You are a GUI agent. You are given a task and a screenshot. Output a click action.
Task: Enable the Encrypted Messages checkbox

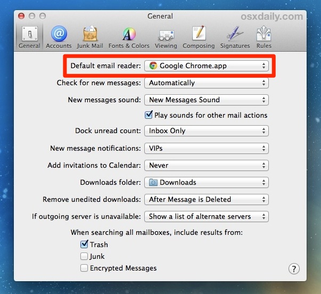click(x=84, y=268)
